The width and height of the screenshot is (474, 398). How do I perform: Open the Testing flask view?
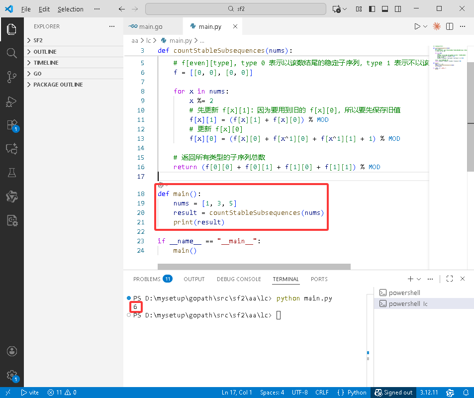(x=11, y=173)
